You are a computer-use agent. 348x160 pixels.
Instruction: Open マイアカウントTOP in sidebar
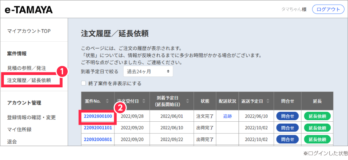pyautogui.click(x=29, y=31)
